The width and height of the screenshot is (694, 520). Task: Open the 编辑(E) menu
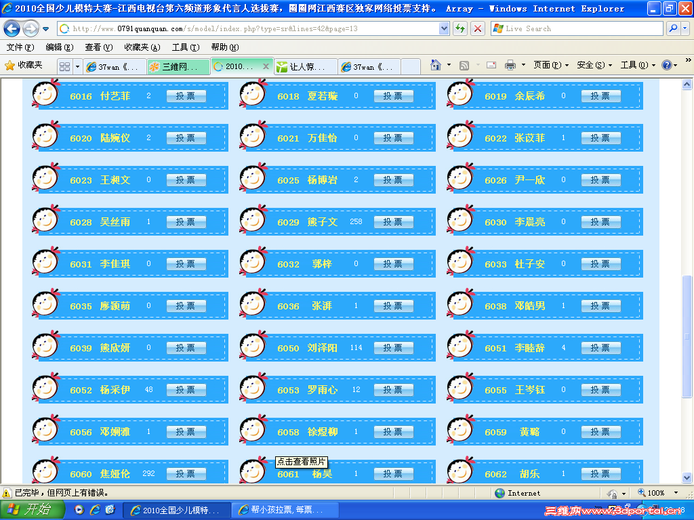click(x=60, y=47)
